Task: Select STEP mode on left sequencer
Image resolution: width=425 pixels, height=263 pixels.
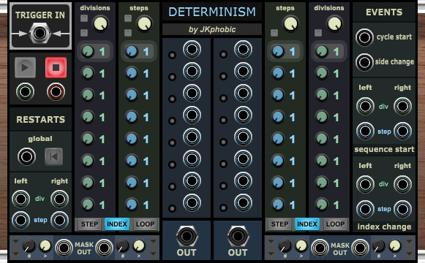Action: (x=89, y=224)
